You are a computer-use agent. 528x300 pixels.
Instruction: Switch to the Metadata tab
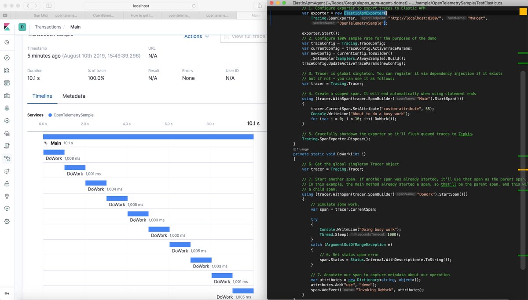tap(73, 96)
